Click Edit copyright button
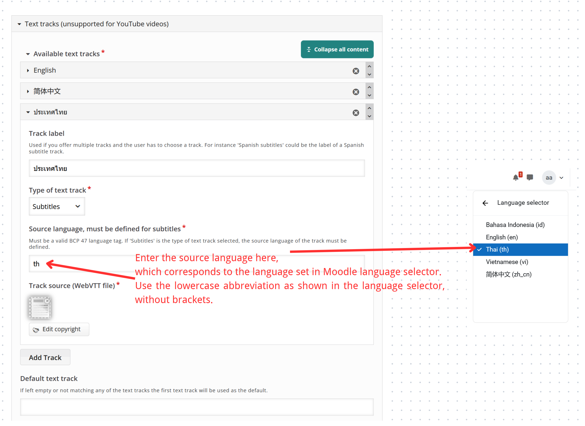The width and height of the screenshot is (585, 426). 59,329
